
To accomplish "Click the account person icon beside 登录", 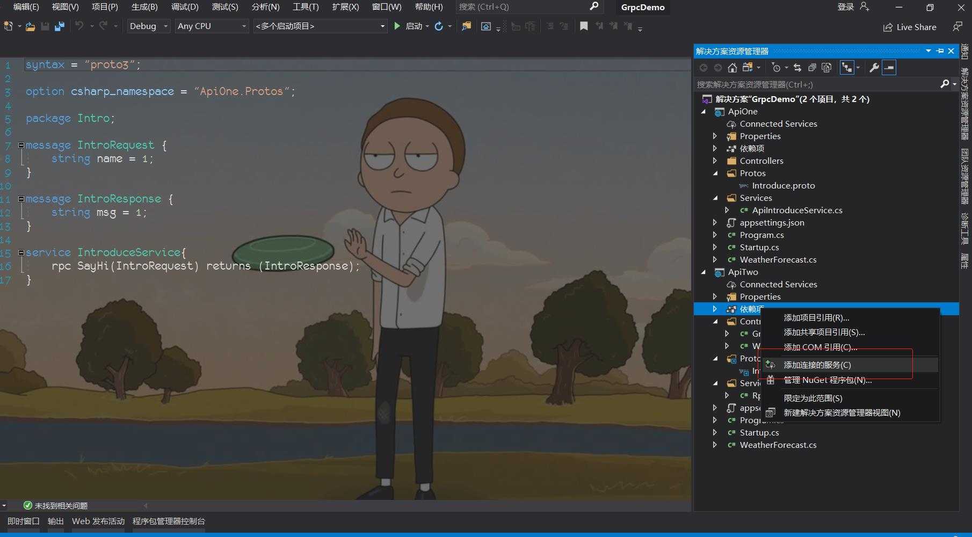I will coord(865,6).
